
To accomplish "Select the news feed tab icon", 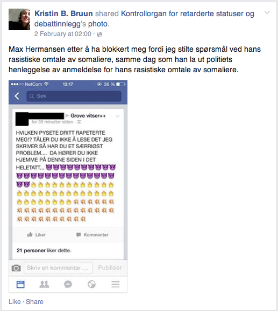I will coord(20,285).
